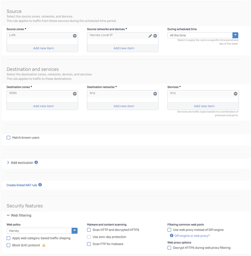Edit the Harvey Local IP entry

point(150,36)
